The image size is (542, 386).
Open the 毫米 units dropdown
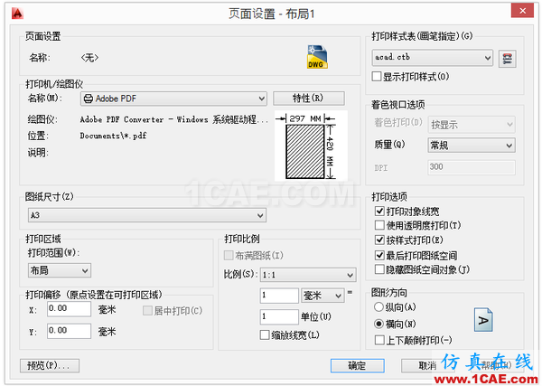(322, 296)
